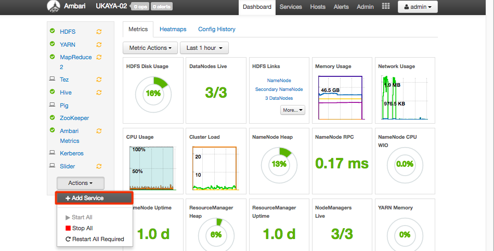Open the Last 1 hour time range dropdown
Image resolution: width=494 pixels, height=251 pixels.
[x=204, y=48]
